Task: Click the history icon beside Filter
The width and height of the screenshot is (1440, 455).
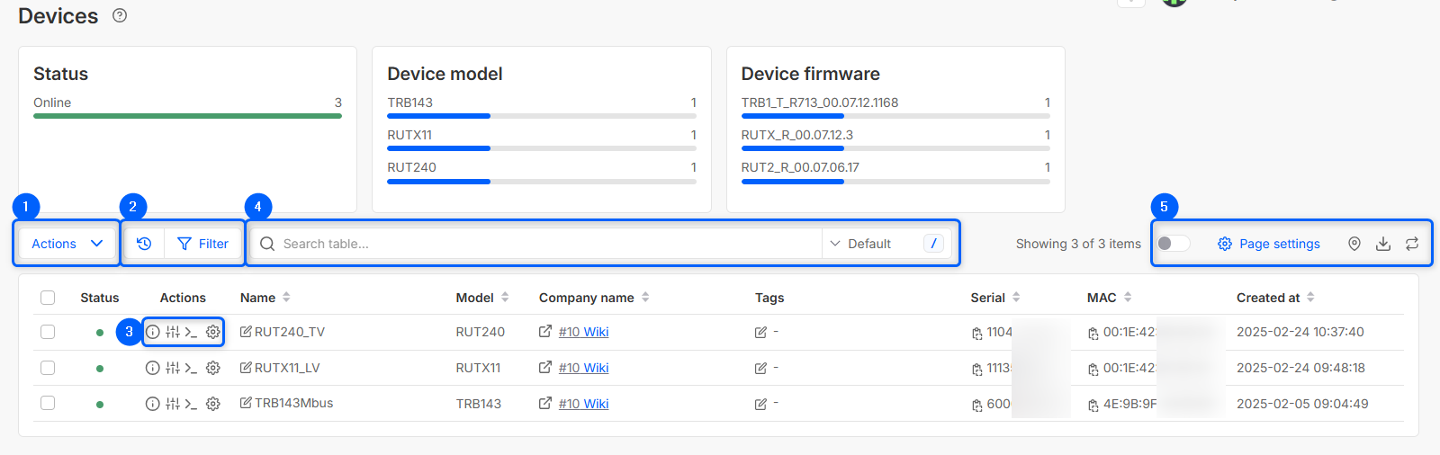Action: tap(144, 244)
